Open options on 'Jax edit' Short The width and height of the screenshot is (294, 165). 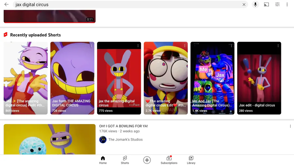278,46
